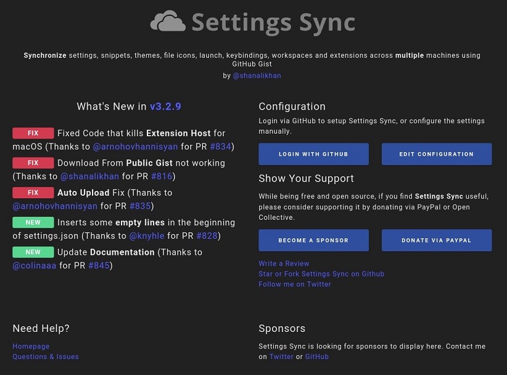This screenshot has height=375, width=507.
Task: Click the Settings Sync cloud icon
Action: coord(167,22)
